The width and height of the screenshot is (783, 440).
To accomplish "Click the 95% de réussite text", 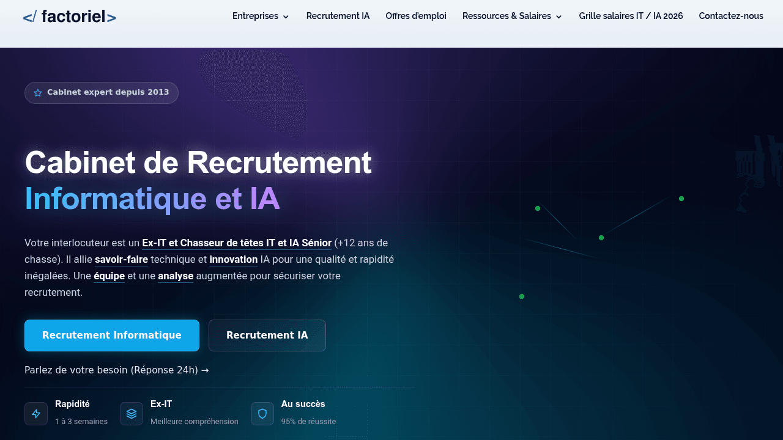I will [308, 421].
